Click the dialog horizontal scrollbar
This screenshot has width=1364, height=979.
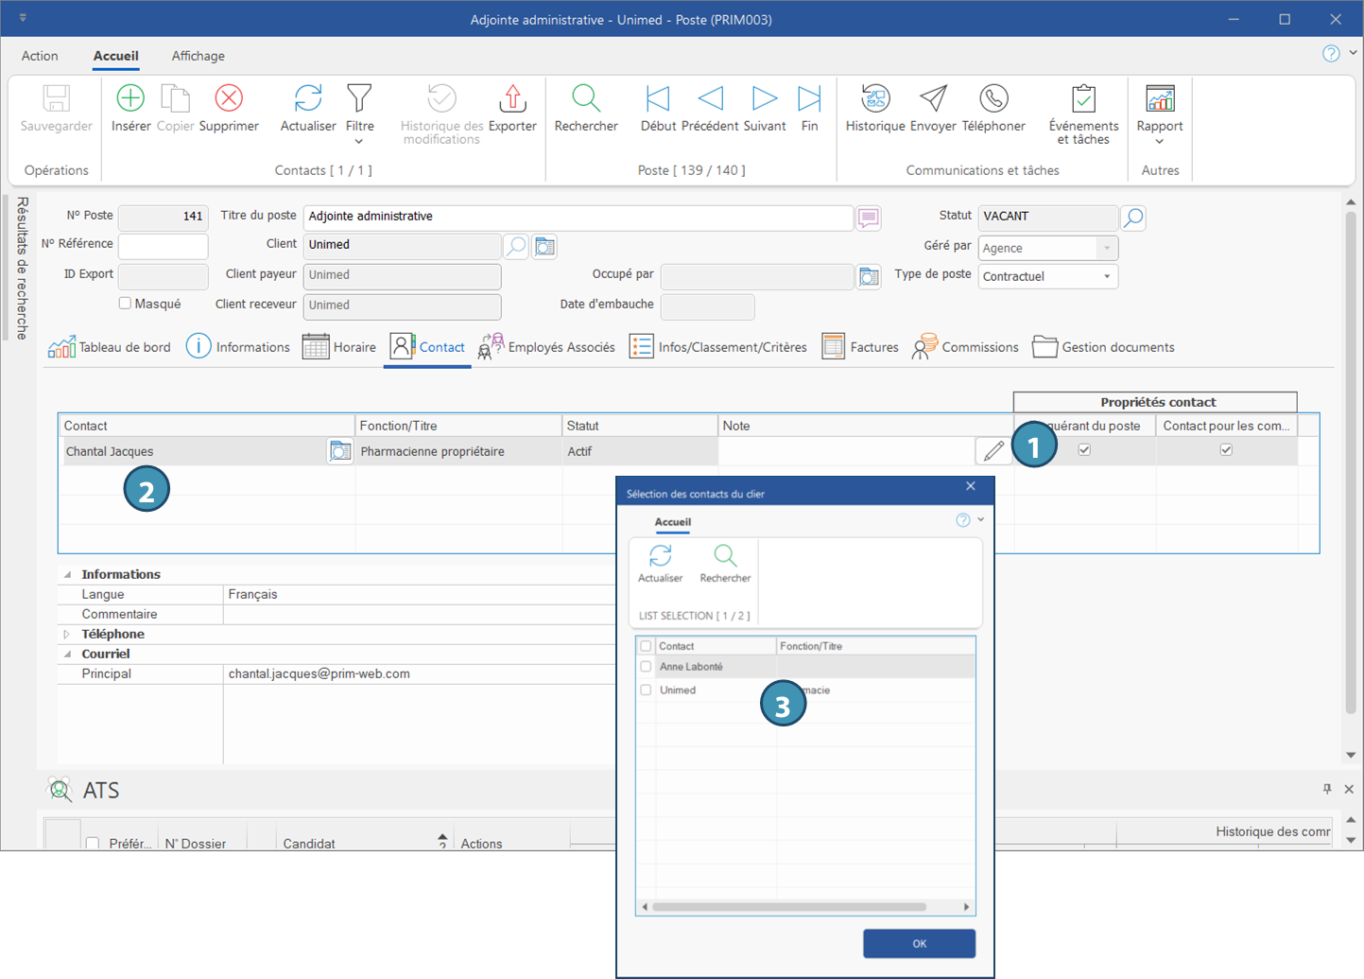coord(789,907)
